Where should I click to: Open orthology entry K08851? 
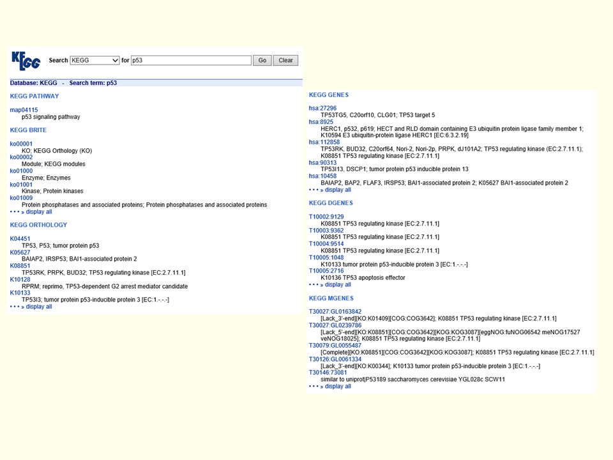pyautogui.click(x=20, y=266)
